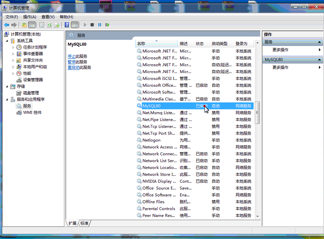Collapse the 服务和应用程序 tree node

click(7, 100)
